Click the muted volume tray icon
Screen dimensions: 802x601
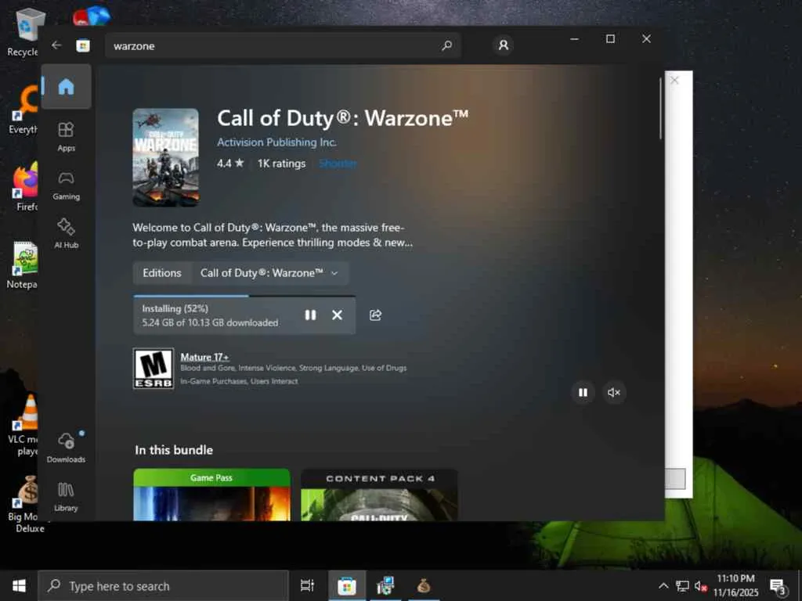pos(701,585)
